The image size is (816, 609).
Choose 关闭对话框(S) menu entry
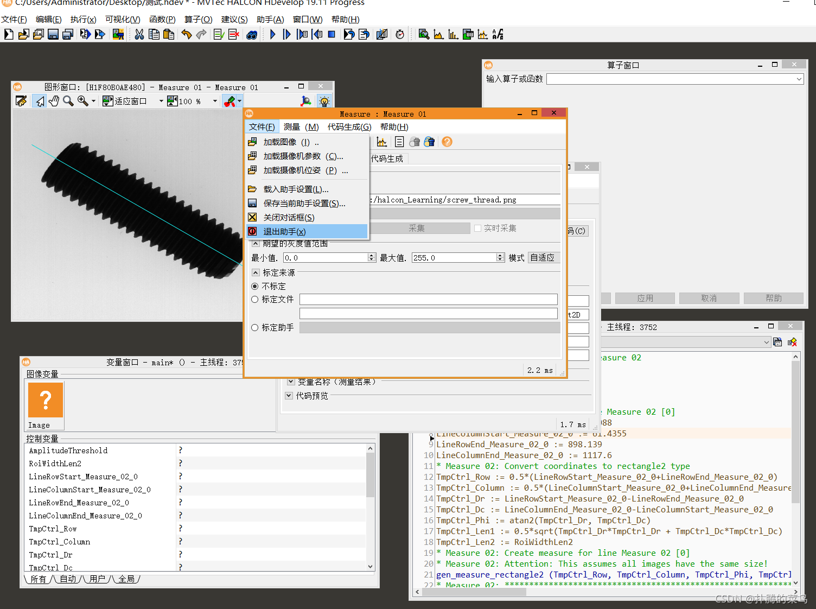pyautogui.click(x=307, y=217)
